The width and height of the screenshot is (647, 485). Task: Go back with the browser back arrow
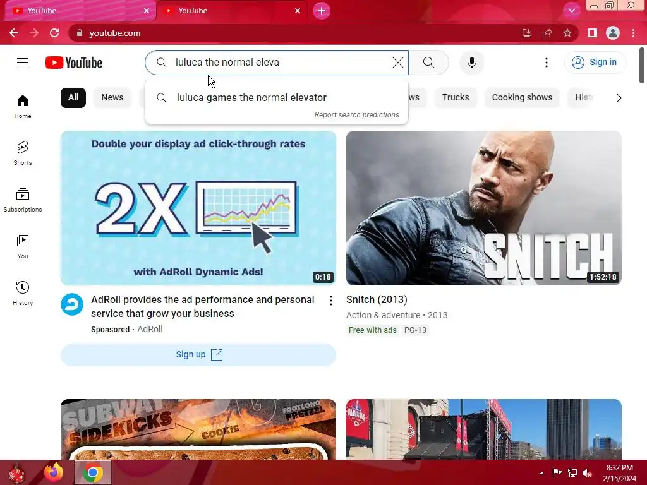click(14, 33)
